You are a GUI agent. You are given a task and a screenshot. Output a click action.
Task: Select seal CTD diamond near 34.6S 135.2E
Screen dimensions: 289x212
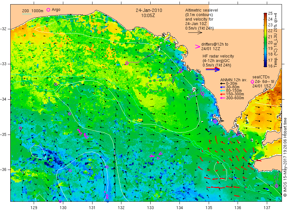(215, 121)
